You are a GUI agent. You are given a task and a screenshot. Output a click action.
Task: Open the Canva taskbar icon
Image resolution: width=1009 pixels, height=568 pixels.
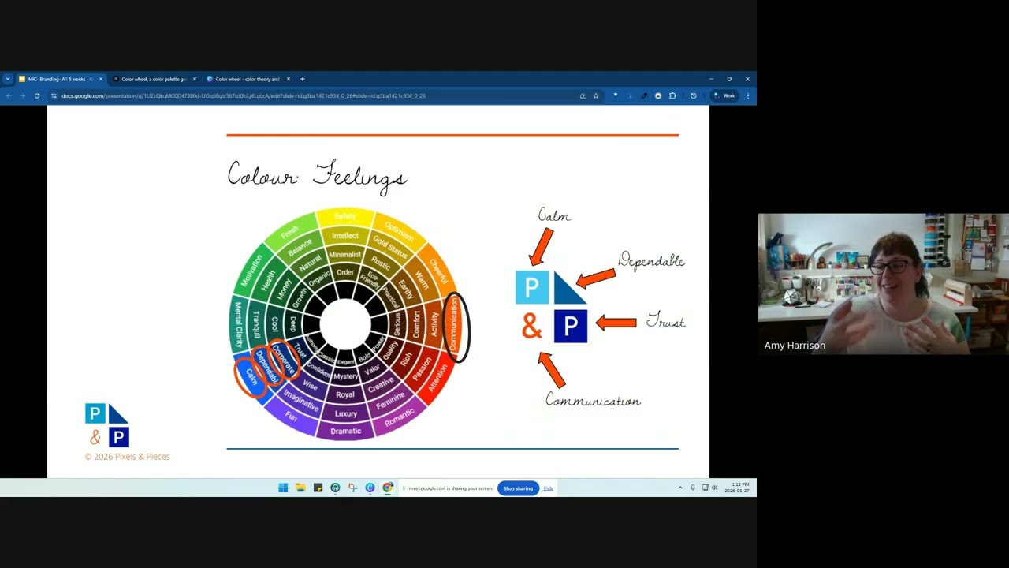pyautogui.click(x=370, y=488)
